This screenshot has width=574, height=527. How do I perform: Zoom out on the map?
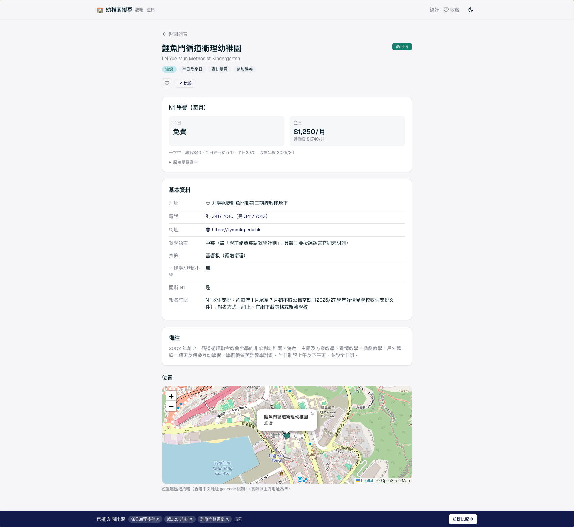coord(171,407)
